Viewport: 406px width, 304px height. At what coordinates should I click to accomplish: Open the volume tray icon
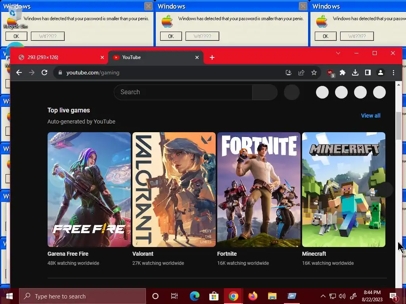(342, 296)
